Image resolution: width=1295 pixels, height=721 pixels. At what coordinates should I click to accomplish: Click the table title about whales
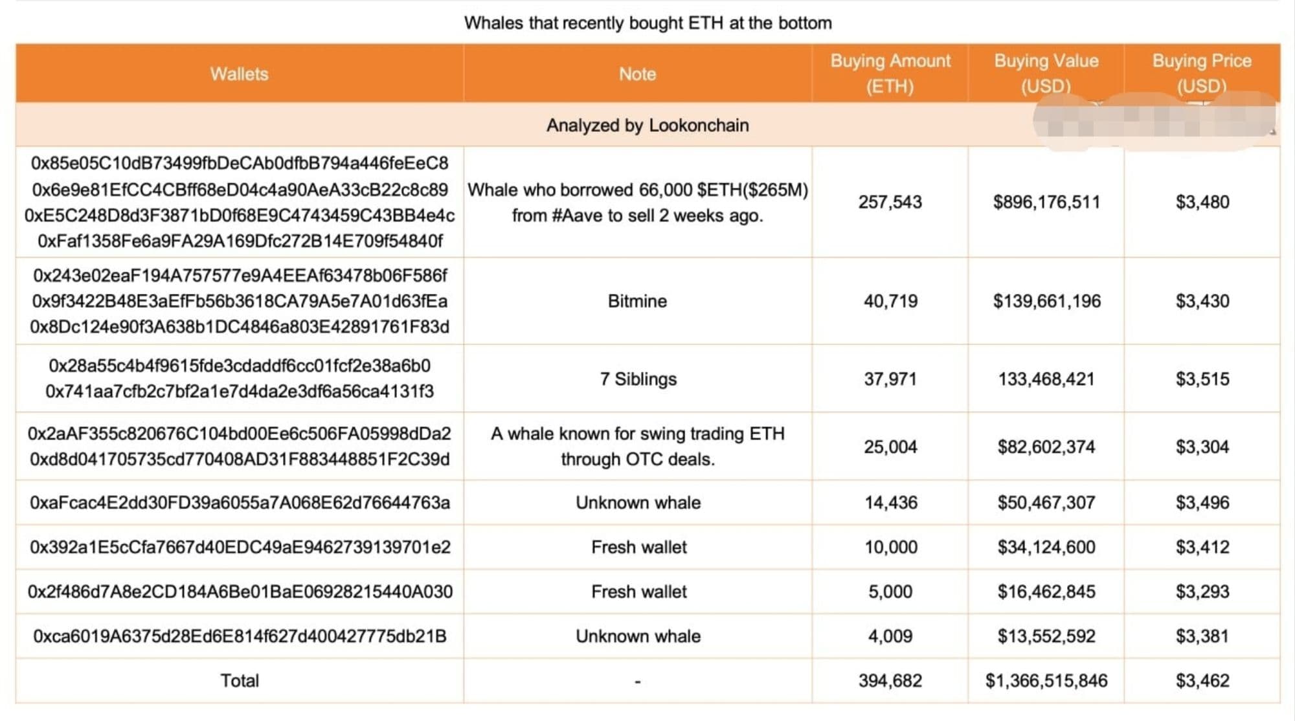click(x=647, y=23)
